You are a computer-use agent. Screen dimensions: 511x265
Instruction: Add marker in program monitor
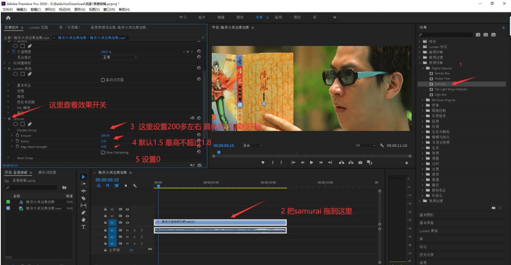263,162
